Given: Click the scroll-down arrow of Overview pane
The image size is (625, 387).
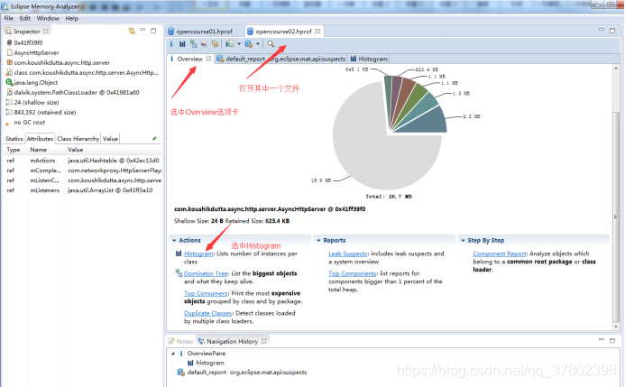Looking at the screenshot, I should pyautogui.click(x=616, y=327).
